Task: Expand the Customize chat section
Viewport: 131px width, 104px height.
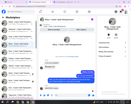Action: (x=112, y=43)
